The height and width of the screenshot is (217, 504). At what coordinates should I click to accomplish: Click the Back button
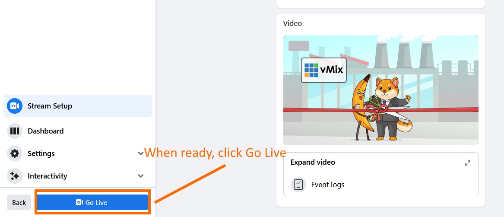(x=19, y=202)
